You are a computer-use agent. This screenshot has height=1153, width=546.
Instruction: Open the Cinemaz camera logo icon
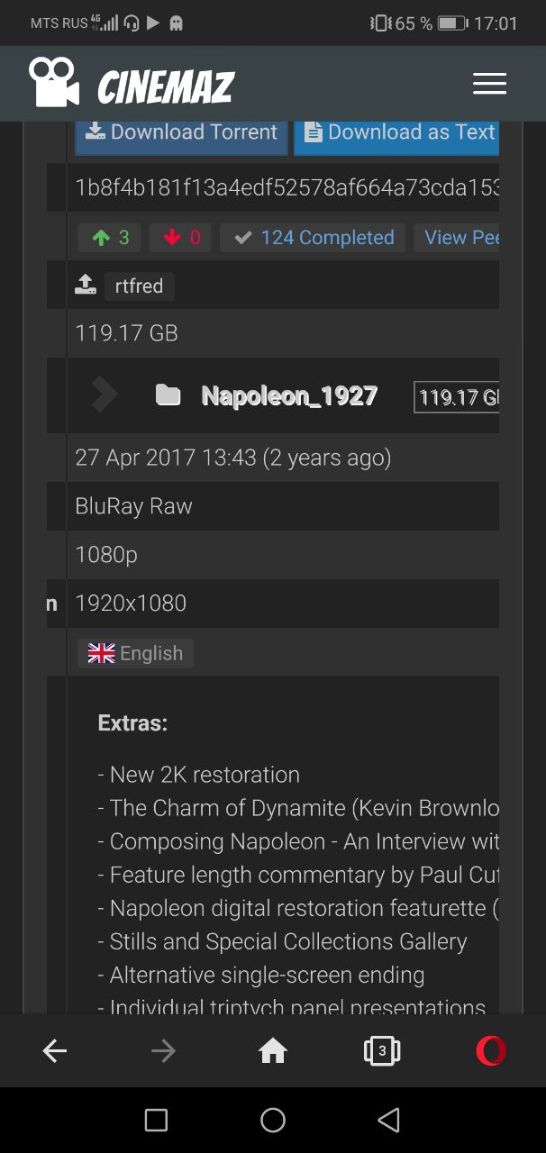click(x=54, y=82)
